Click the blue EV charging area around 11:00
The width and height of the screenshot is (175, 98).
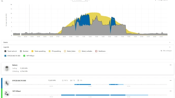click(x=85, y=20)
